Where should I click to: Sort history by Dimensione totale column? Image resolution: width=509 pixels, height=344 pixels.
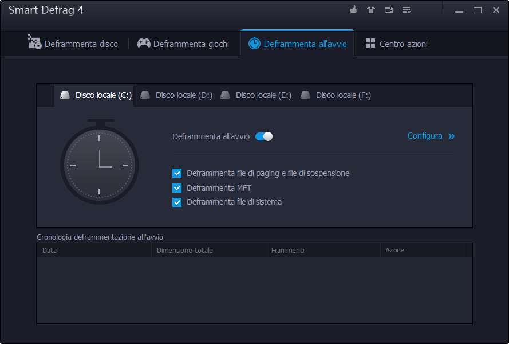tap(184, 250)
